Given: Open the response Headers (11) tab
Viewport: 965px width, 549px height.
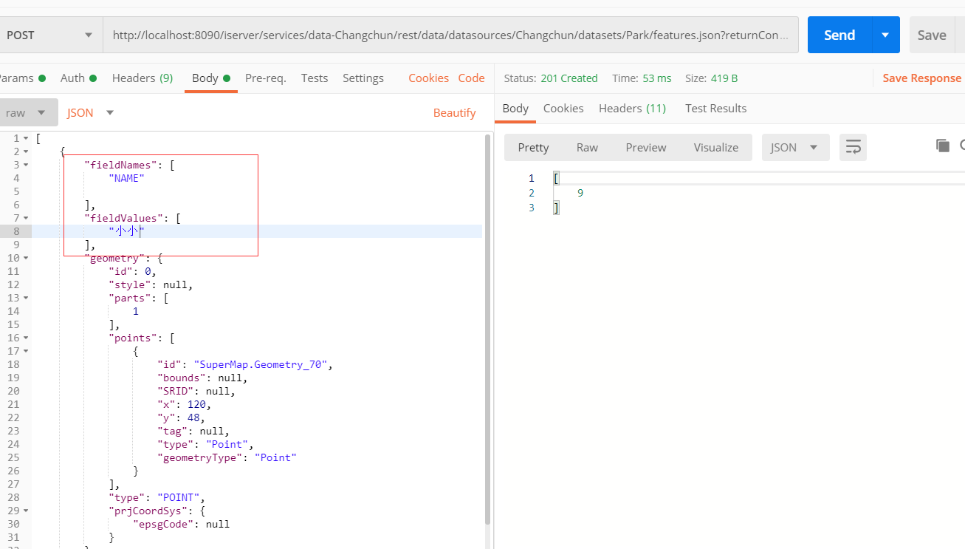Looking at the screenshot, I should tap(632, 108).
